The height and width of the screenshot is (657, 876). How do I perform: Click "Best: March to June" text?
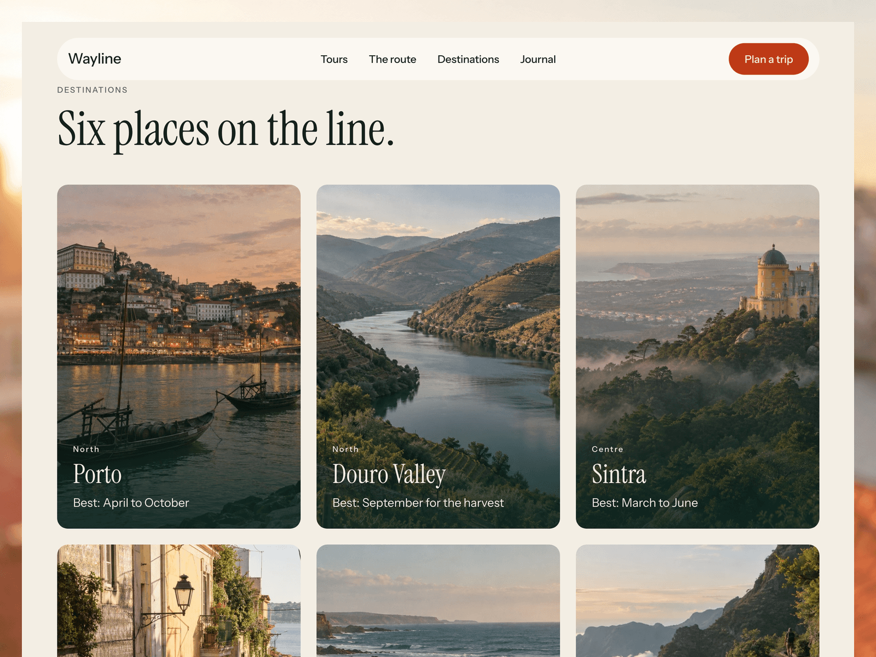tap(644, 503)
